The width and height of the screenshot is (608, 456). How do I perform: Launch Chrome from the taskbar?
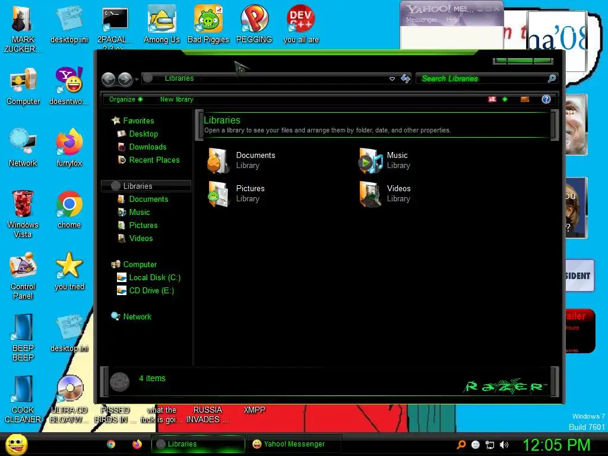111,444
